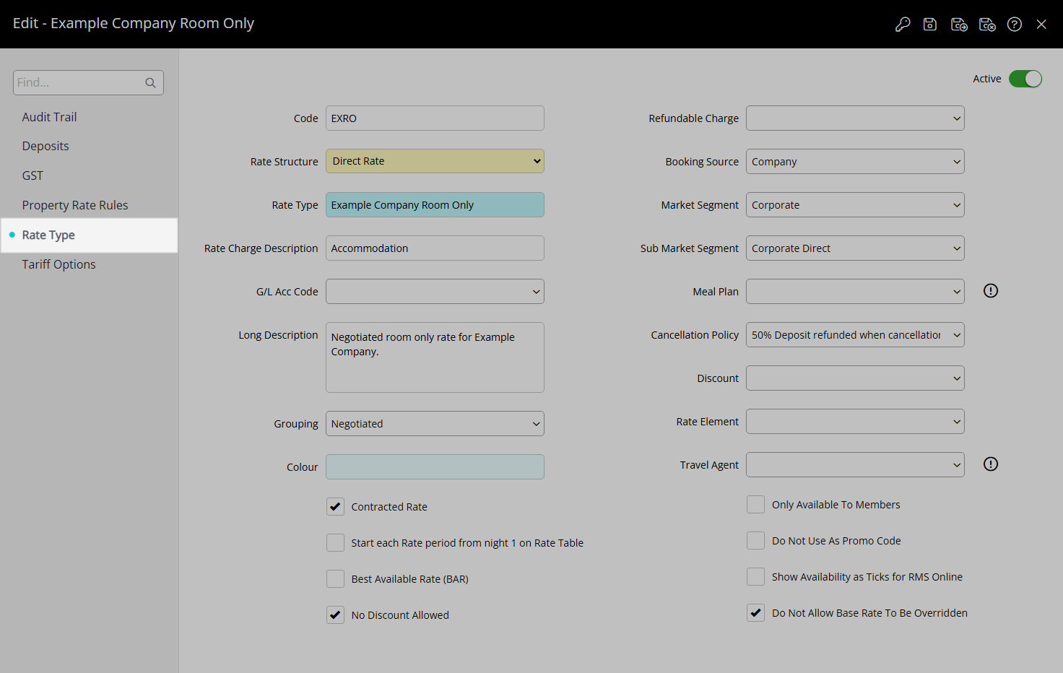The height and width of the screenshot is (673, 1063).
Task: Expand the G/L Acc Code dropdown
Action: point(435,291)
